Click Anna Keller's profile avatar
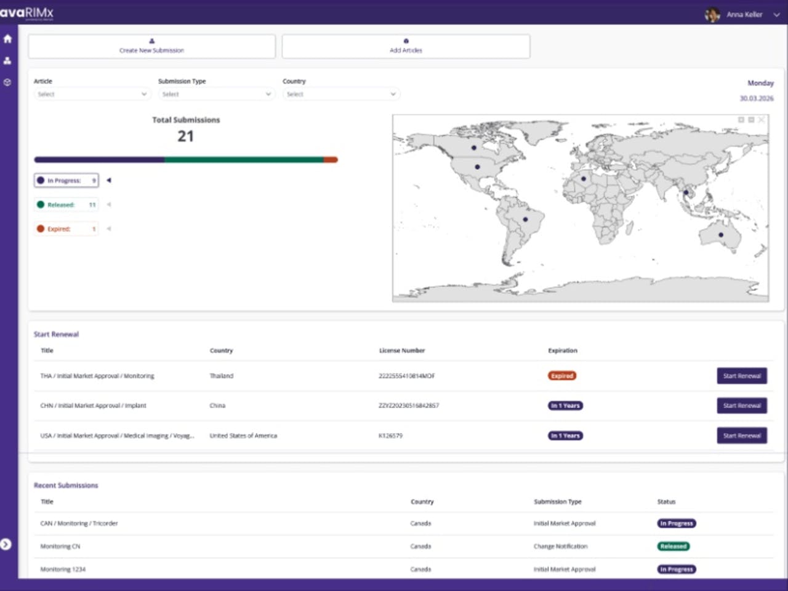The image size is (788, 591). coord(712,14)
